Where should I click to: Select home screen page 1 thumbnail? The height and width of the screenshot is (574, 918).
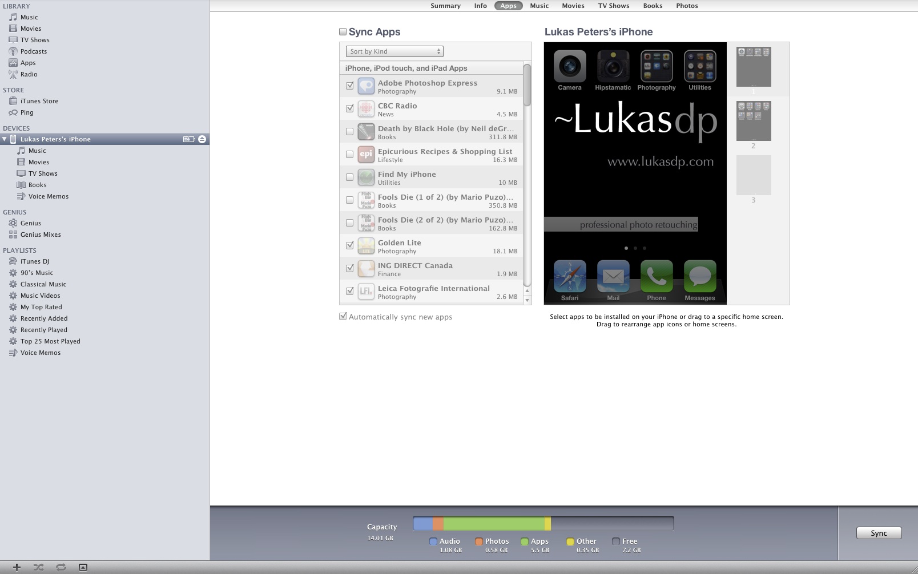coord(754,67)
